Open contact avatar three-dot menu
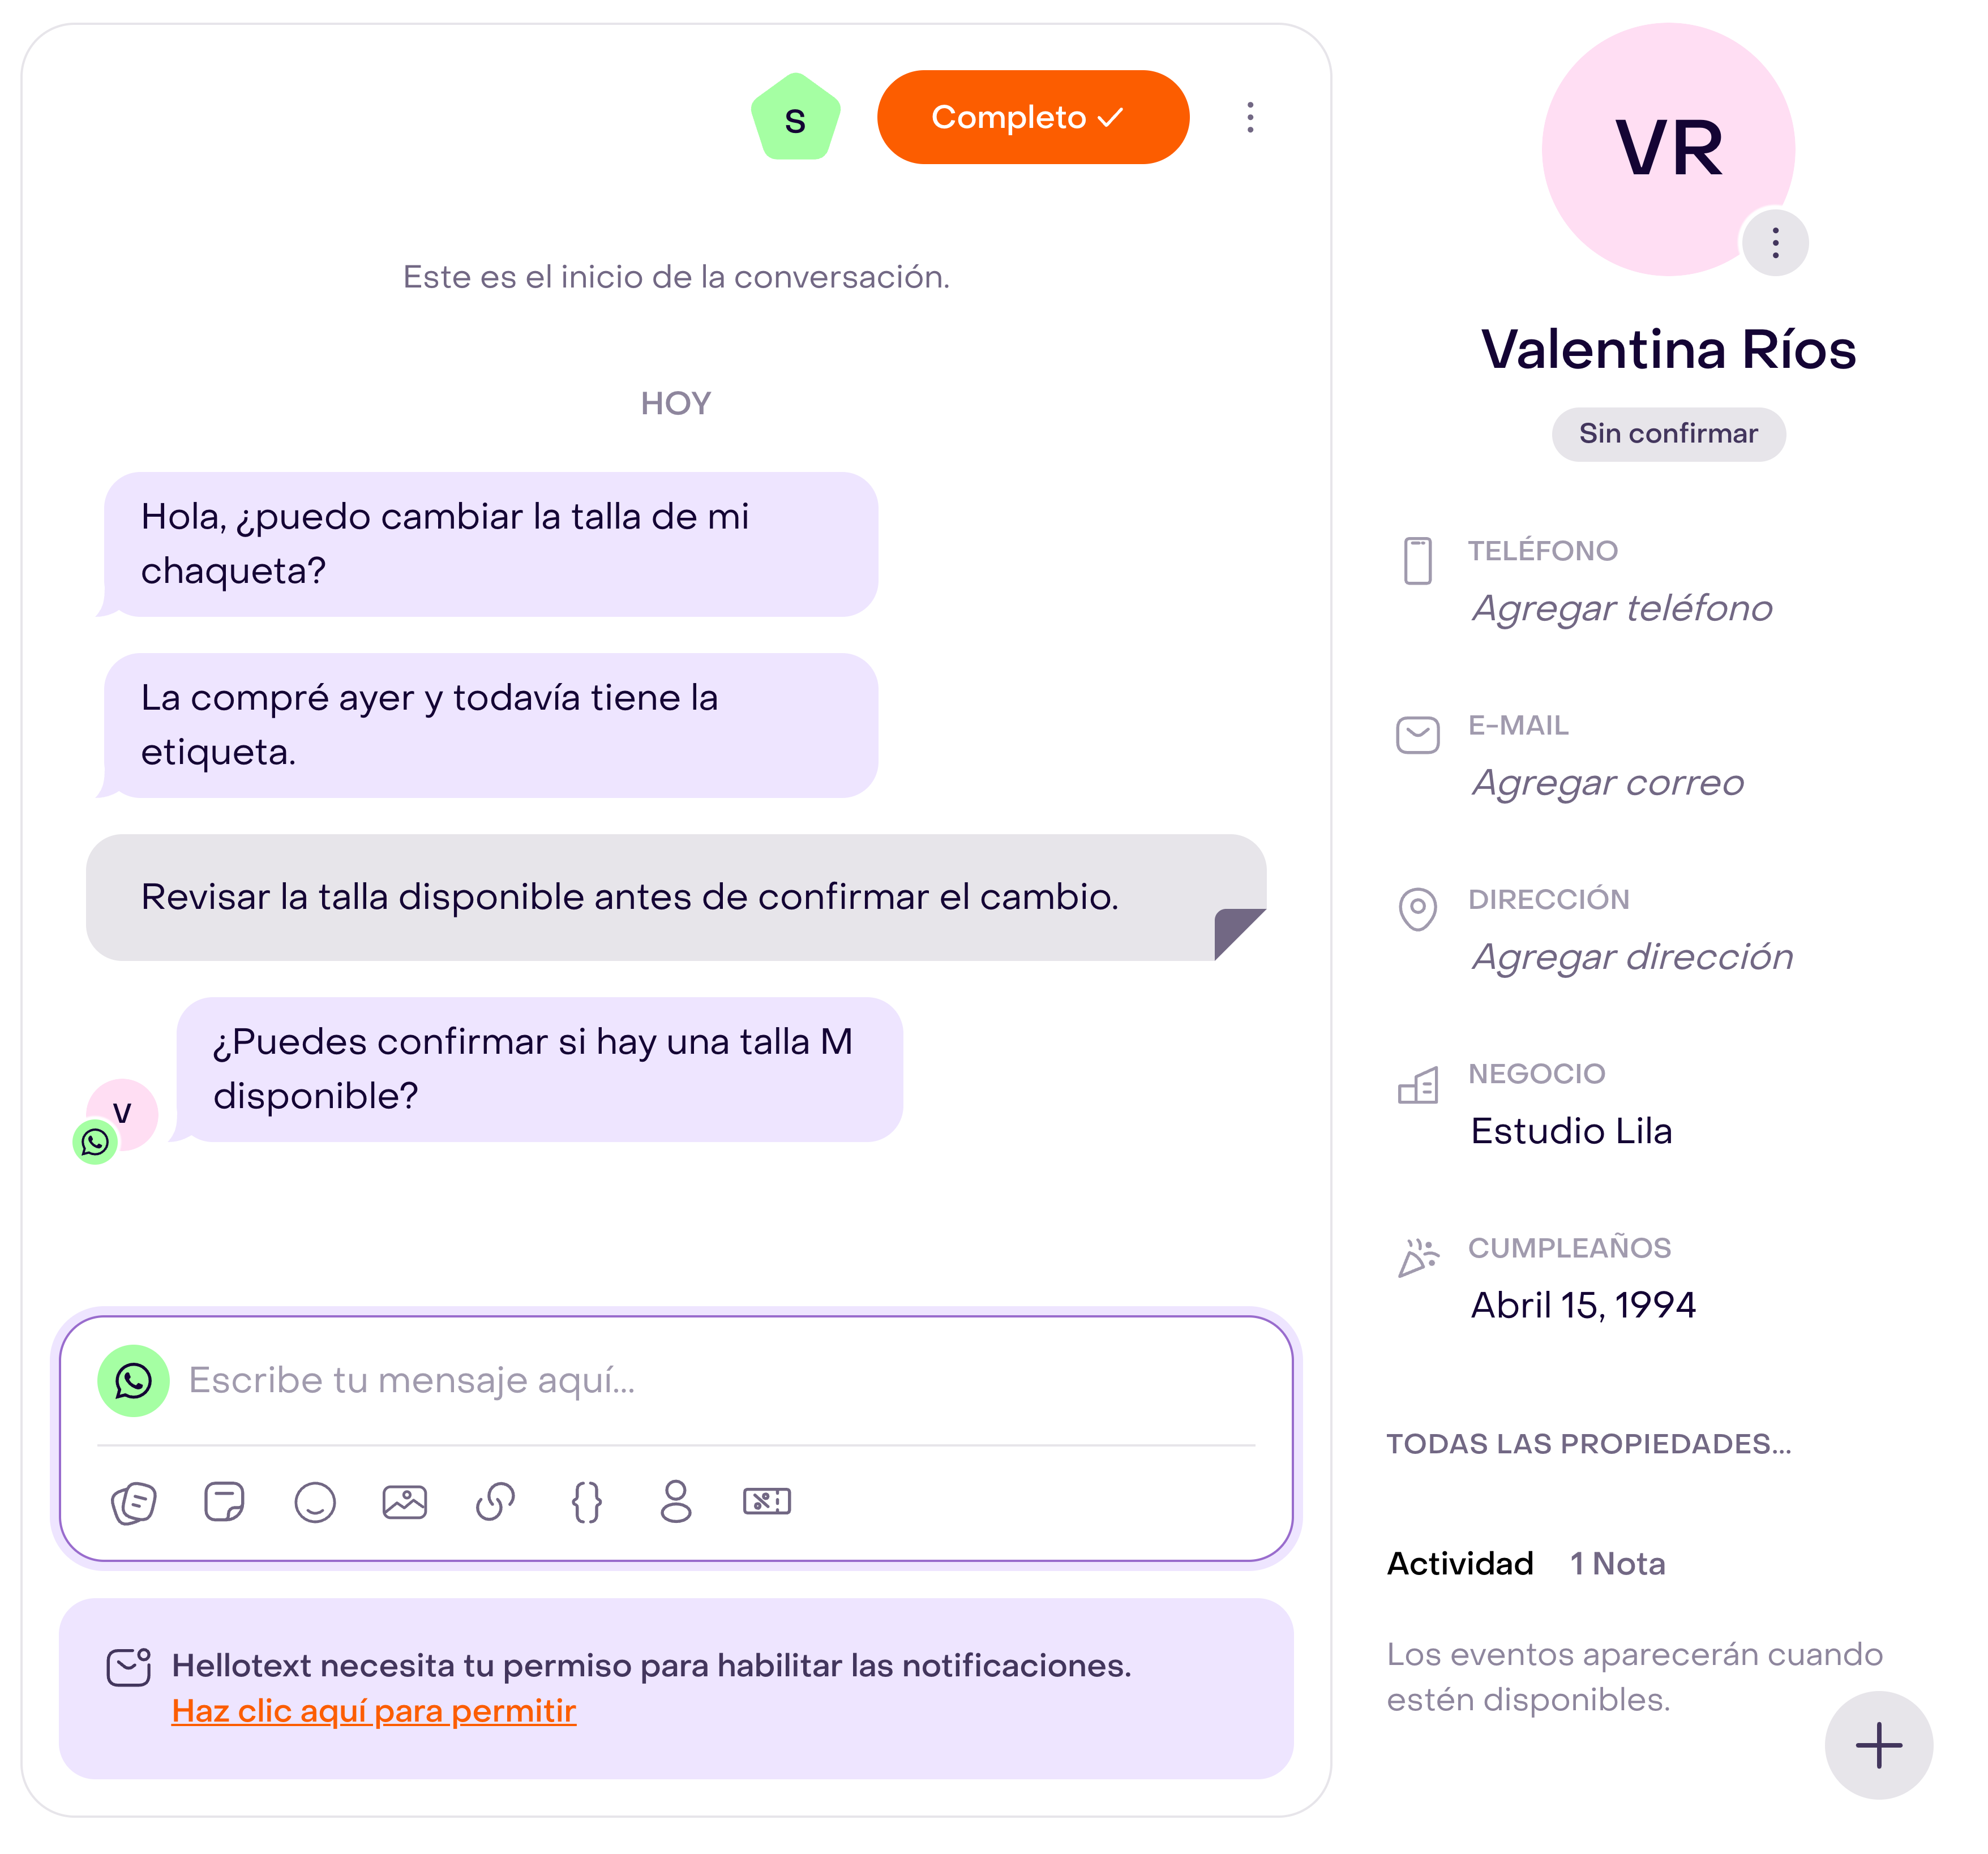 pyautogui.click(x=1775, y=243)
